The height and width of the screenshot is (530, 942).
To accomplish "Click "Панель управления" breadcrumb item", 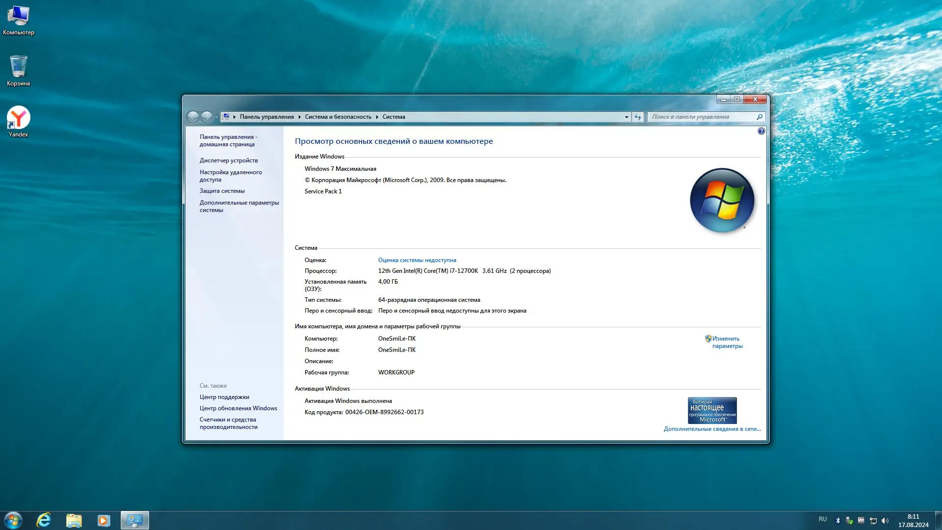I will click(x=266, y=117).
